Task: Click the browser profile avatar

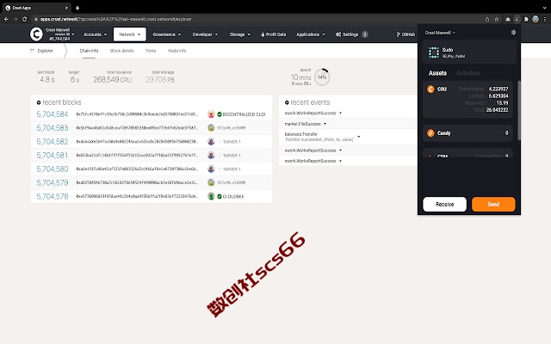Action: [536, 19]
